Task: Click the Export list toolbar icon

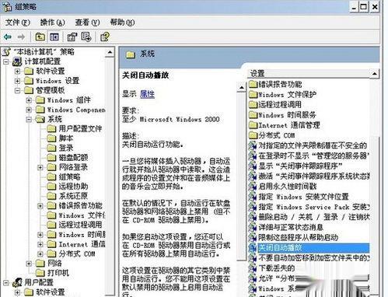Action: click(x=86, y=37)
